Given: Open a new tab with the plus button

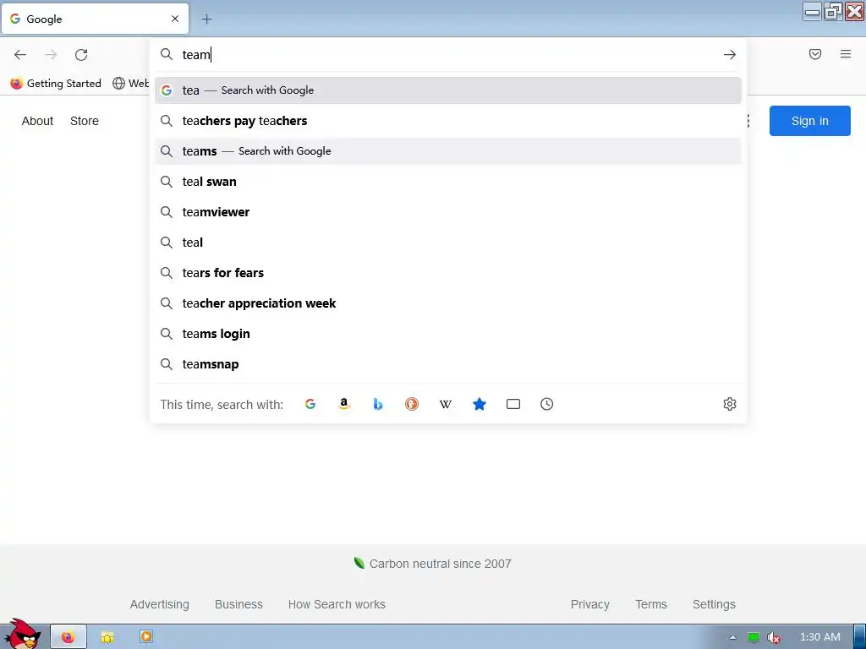Looking at the screenshot, I should 206,19.
